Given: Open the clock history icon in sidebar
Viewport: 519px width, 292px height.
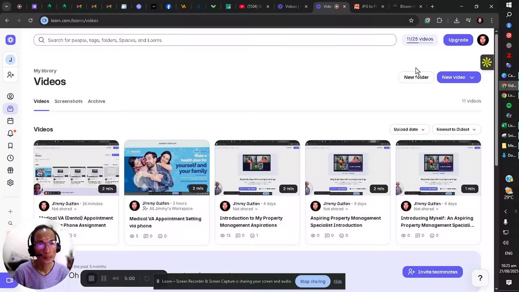Looking at the screenshot, I should [11, 158].
